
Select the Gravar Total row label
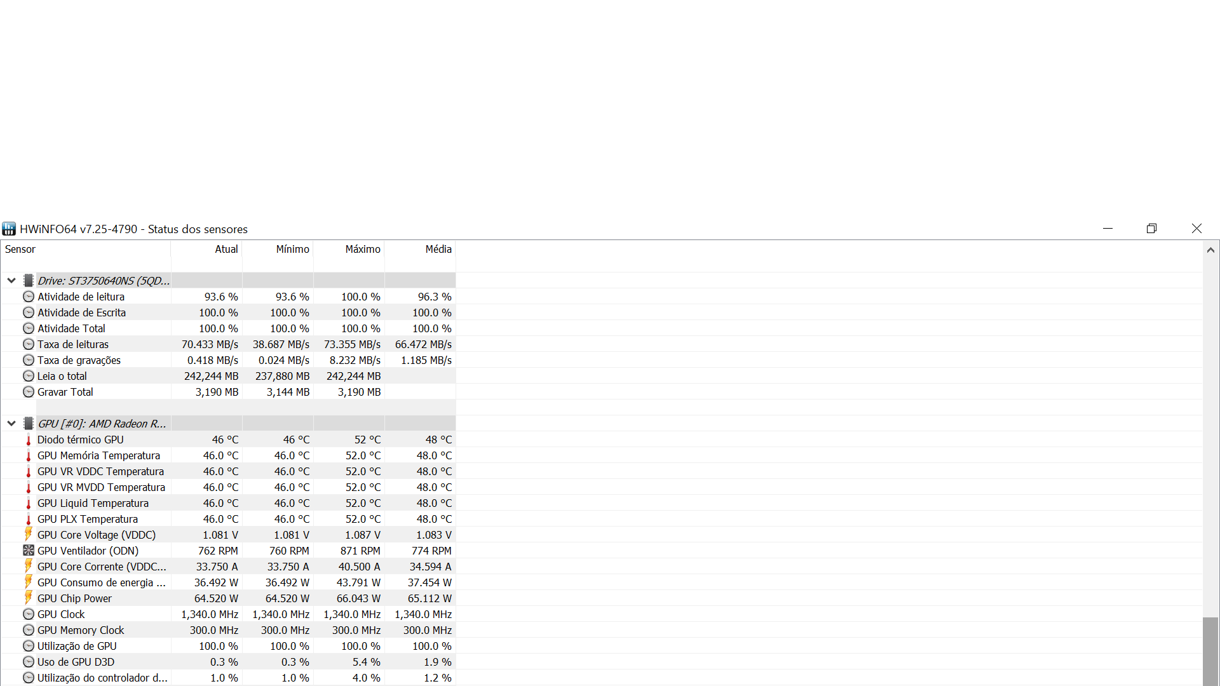point(65,392)
